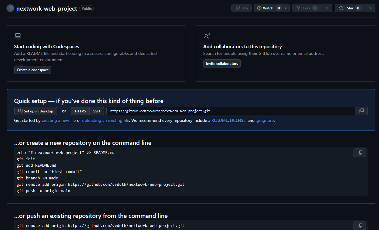Copy the new repository command line instructions
The image size is (379, 230).
360,152
